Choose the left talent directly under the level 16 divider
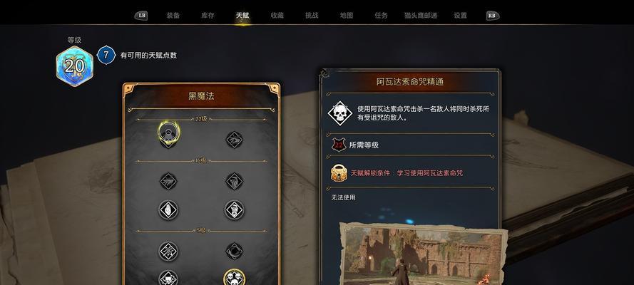The width and height of the screenshot is (634, 285). (168, 181)
